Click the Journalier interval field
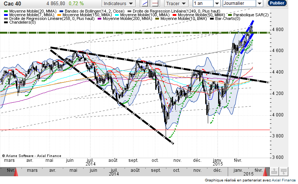 tap(239, 3)
